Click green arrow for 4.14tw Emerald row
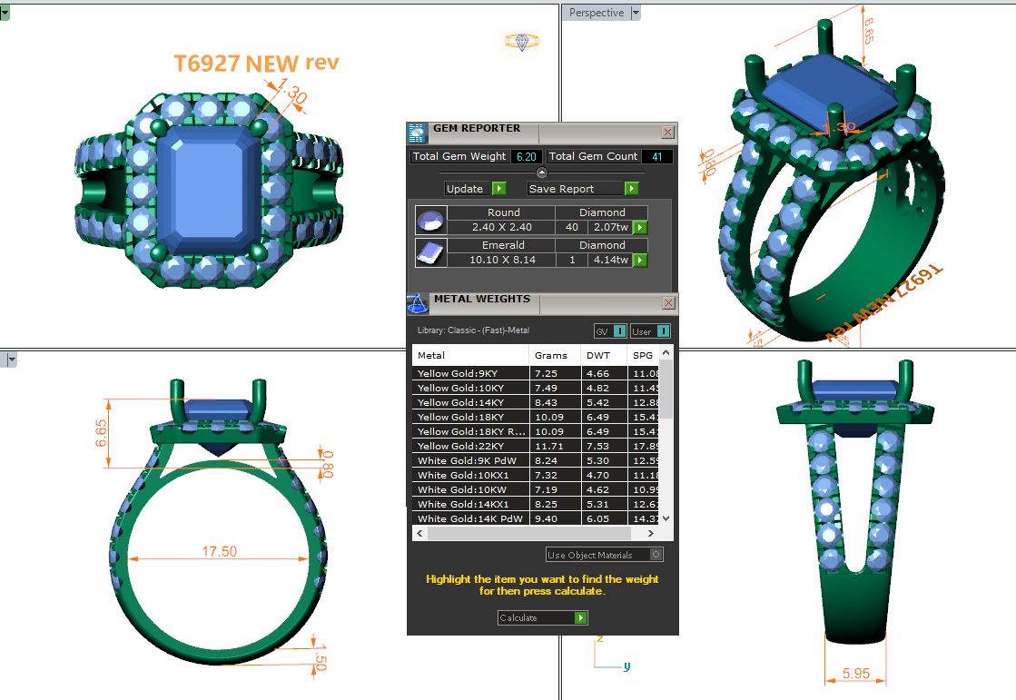Screen dimensions: 1016x700 click(640, 261)
